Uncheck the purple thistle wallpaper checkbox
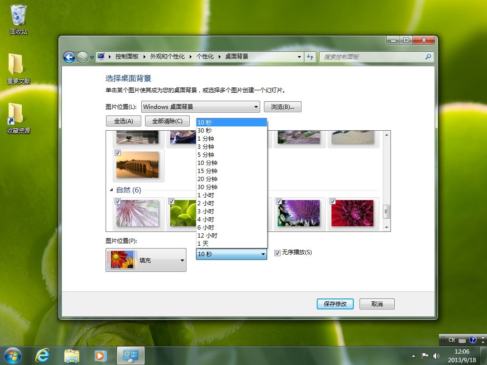This screenshot has width=487, height=365. click(279, 201)
